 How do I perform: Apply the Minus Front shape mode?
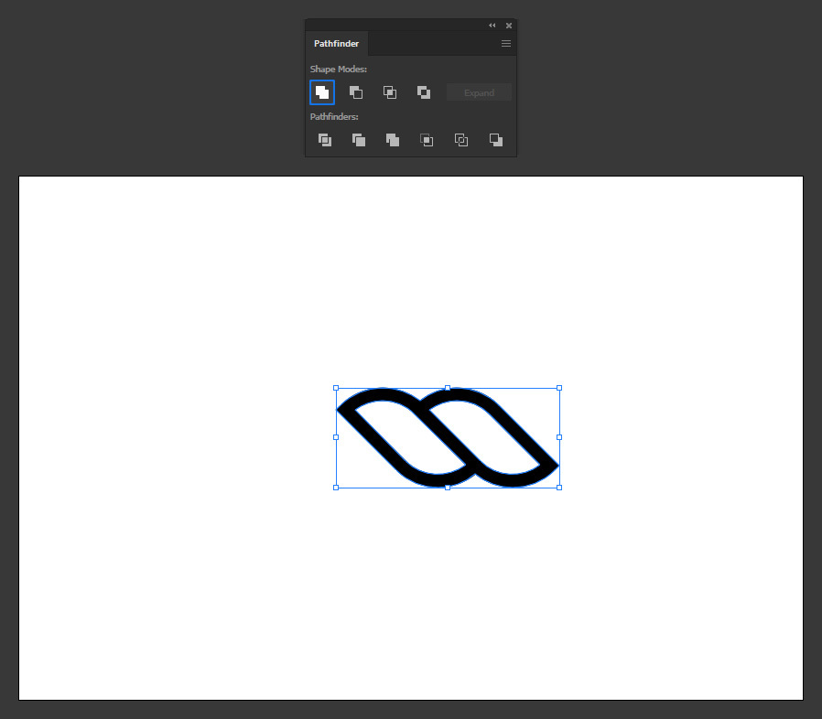tap(356, 92)
